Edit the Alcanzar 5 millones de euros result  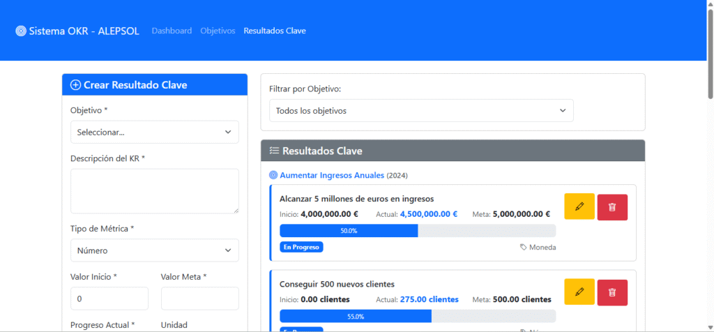click(579, 206)
